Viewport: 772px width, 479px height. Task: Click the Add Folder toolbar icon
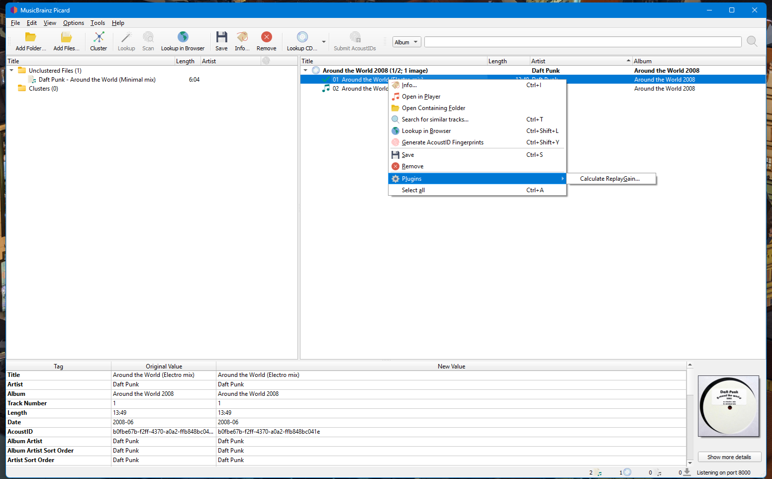(x=30, y=38)
